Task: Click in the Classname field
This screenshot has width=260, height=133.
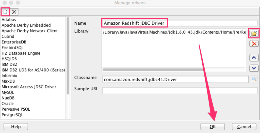Action: 176,79
